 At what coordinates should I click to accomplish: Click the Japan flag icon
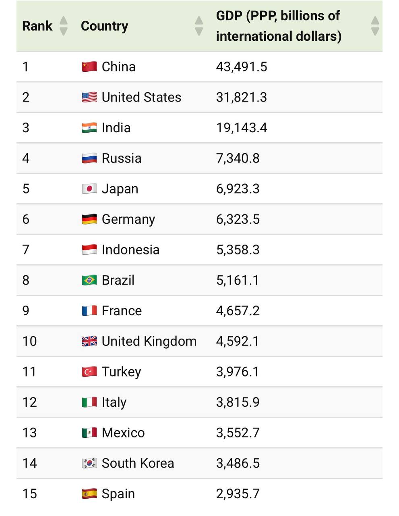(89, 189)
